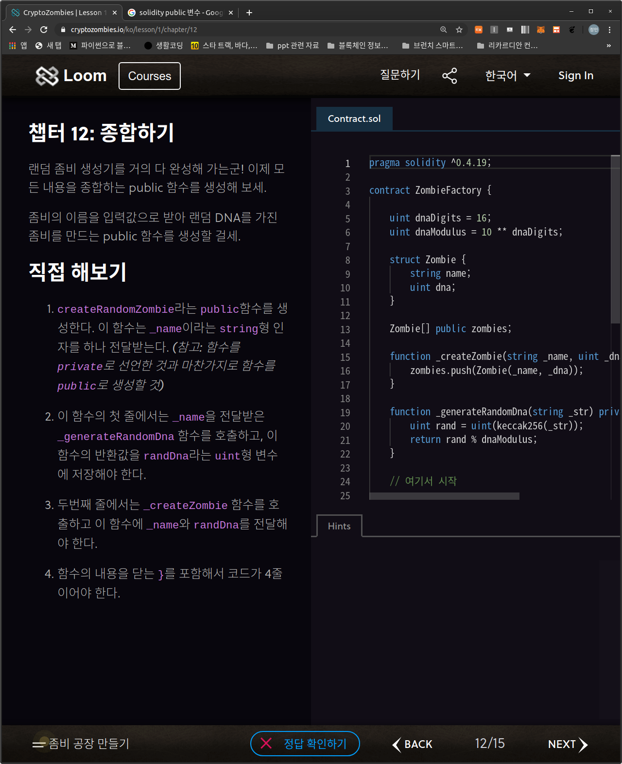Image resolution: width=622 pixels, height=764 pixels.
Task: Open the 생활코딩 bookmark
Action: (x=163, y=46)
